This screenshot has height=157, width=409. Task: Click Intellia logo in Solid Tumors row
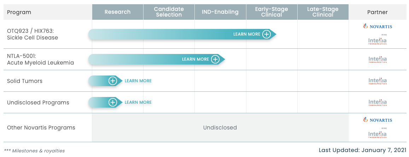(378, 81)
